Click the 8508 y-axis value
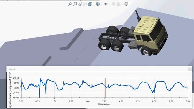The width and height of the screenshot is (194, 109). (17, 83)
